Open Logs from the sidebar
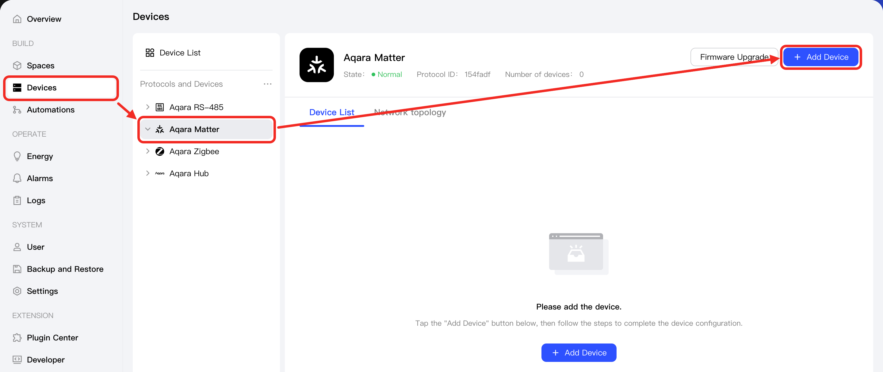883x372 pixels. [36, 200]
